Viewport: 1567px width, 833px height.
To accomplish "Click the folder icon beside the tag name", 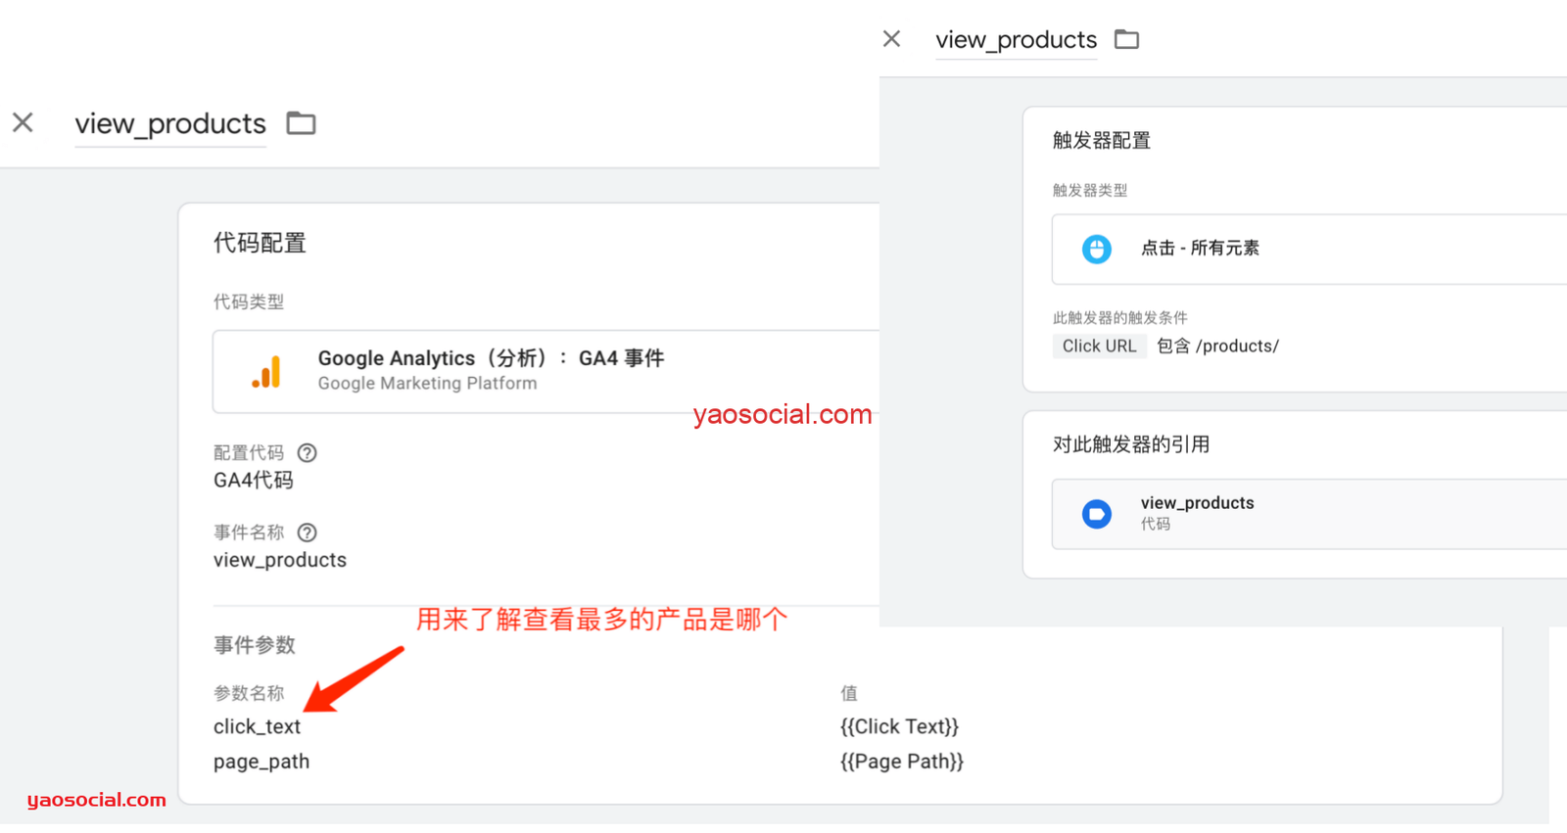I will point(301,123).
